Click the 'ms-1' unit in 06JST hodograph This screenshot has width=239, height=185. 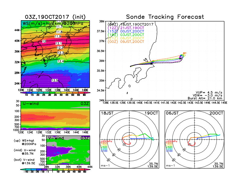(x=170, y=166)
